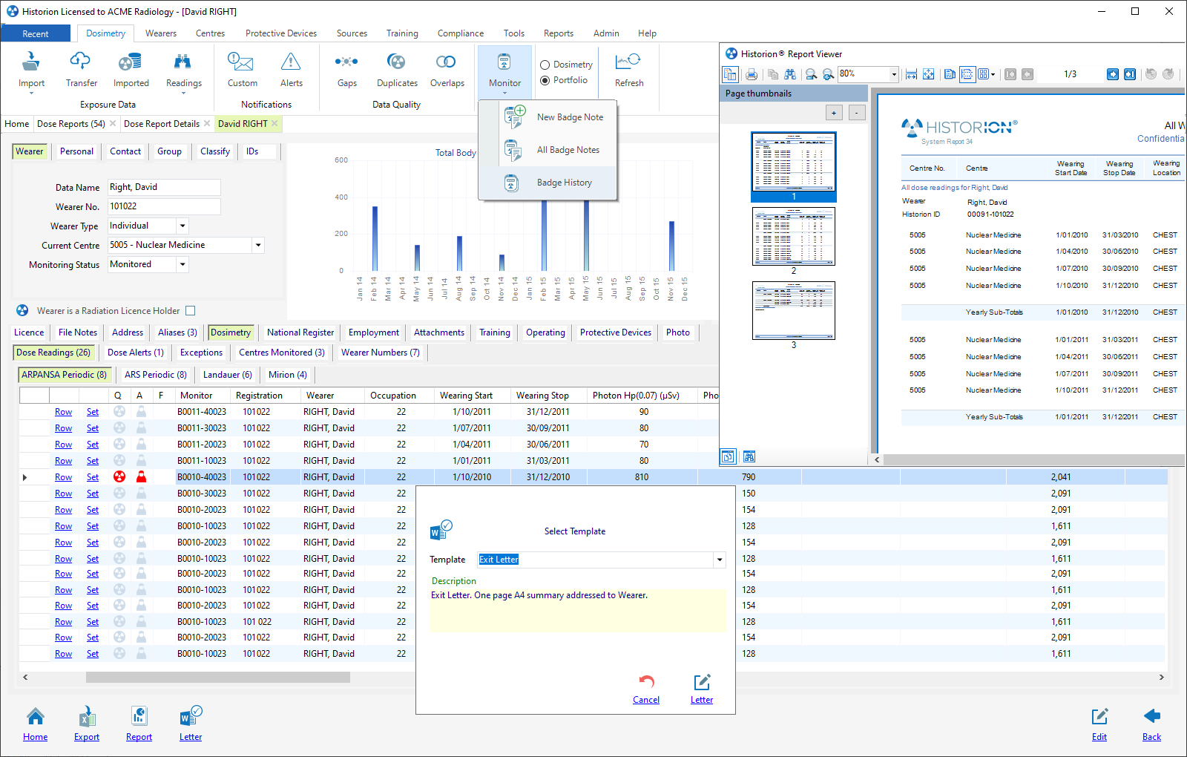Close the Dose Reports (54) tab
The image size is (1187, 757).
point(113,123)
